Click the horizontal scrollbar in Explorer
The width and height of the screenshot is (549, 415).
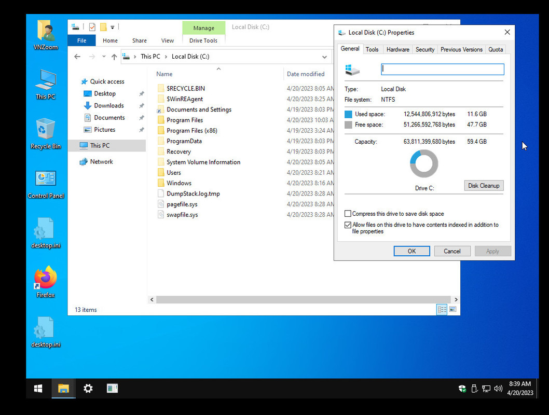click(304, 299)
